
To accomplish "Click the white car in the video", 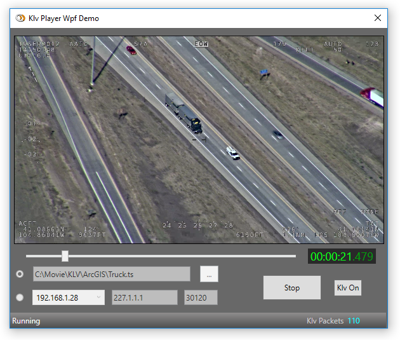I will click(x=233, y=153).
